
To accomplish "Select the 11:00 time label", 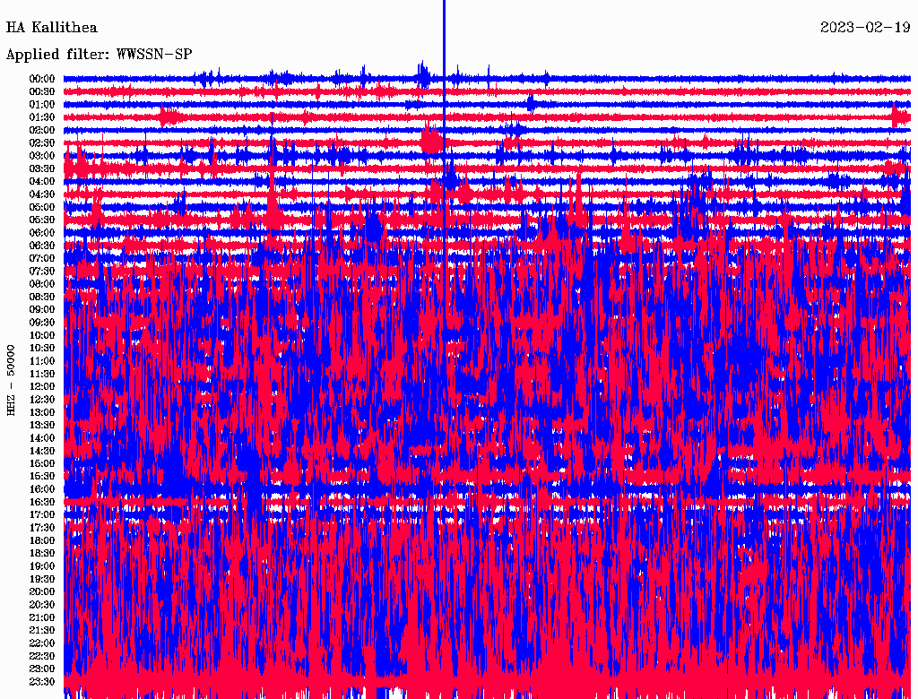I will point(42,361).
